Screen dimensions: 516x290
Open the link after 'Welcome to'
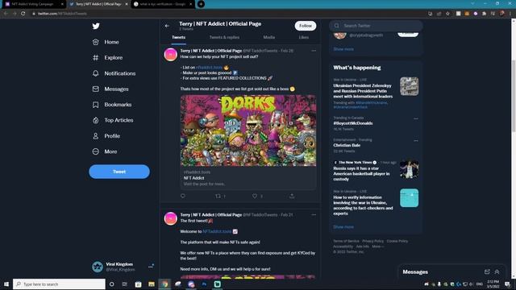(217, 231)
